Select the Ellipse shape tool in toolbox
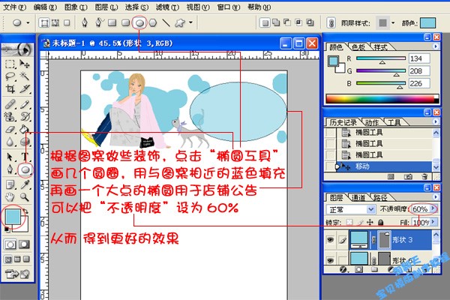The height and width of the screenshot is (300, 450). [25, 169]
